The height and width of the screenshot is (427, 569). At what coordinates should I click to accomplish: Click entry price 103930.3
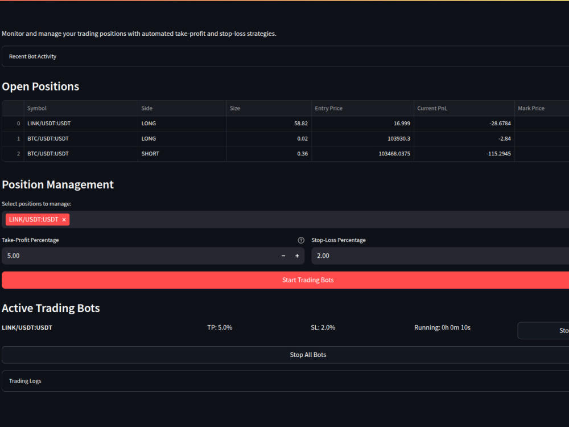point(362,139)
